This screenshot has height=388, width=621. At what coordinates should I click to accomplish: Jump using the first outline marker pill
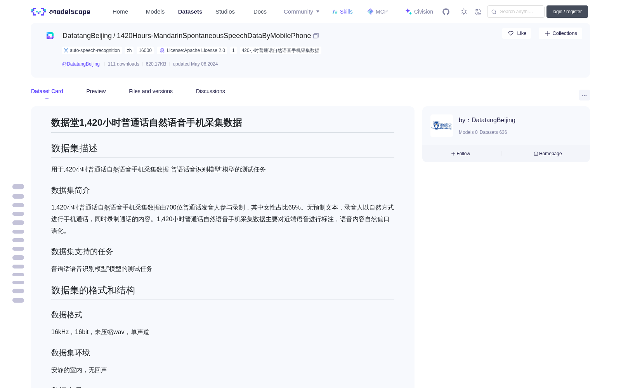tap(18, 187)
